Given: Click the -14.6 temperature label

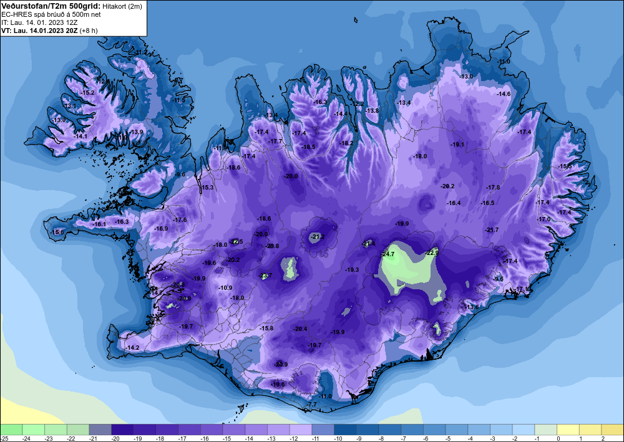Looking at the screenshot, I should (504, 94).
